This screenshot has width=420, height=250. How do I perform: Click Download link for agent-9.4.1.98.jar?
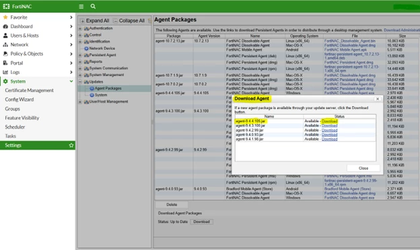[x=329, y=139]
